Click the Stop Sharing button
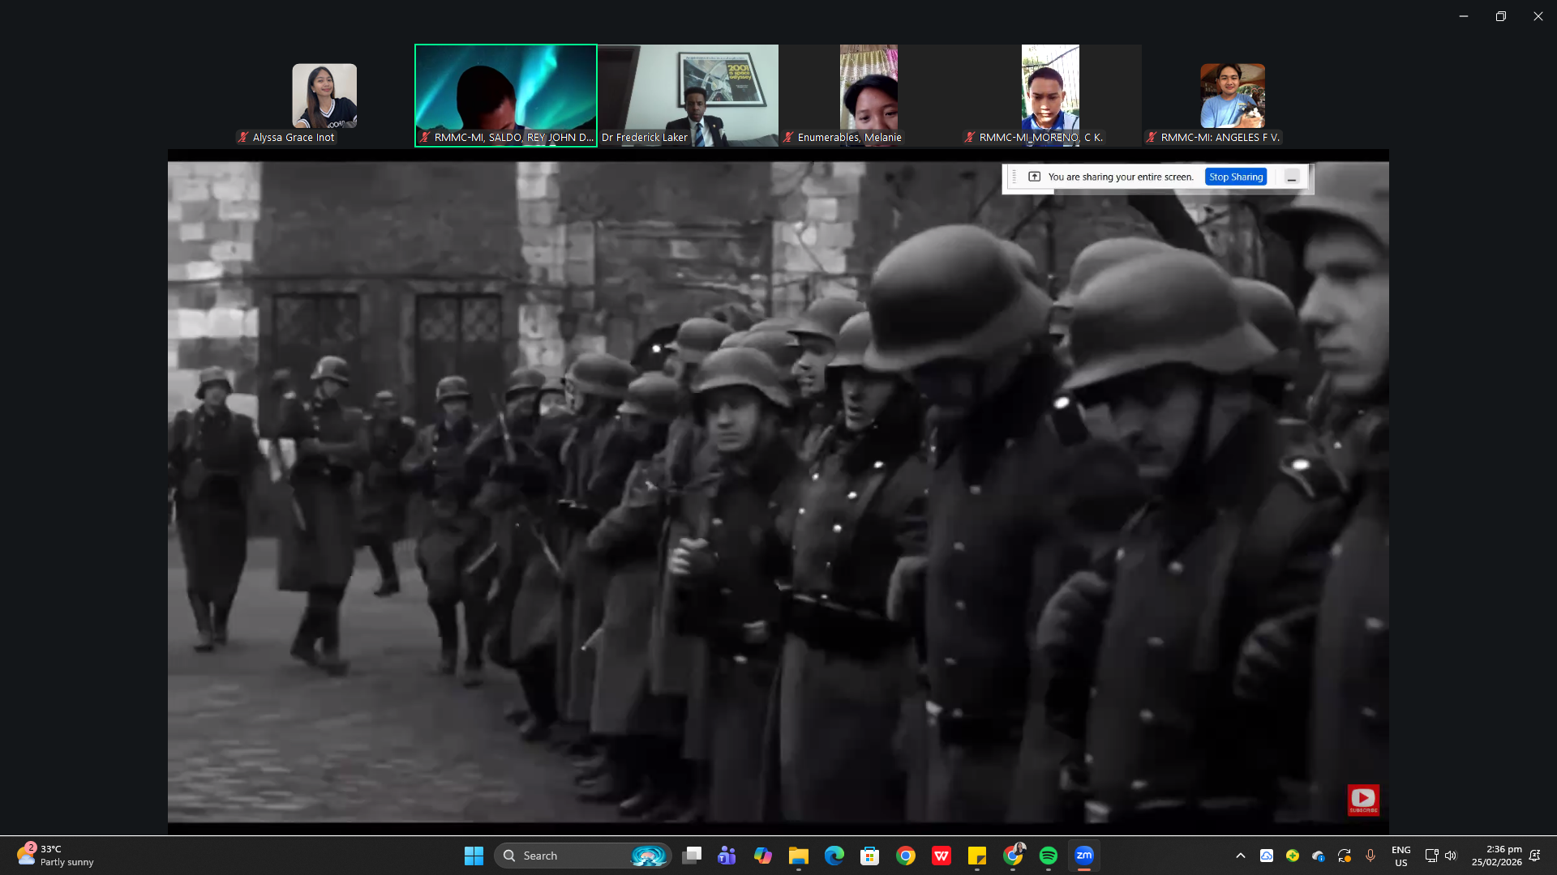 1235,177
